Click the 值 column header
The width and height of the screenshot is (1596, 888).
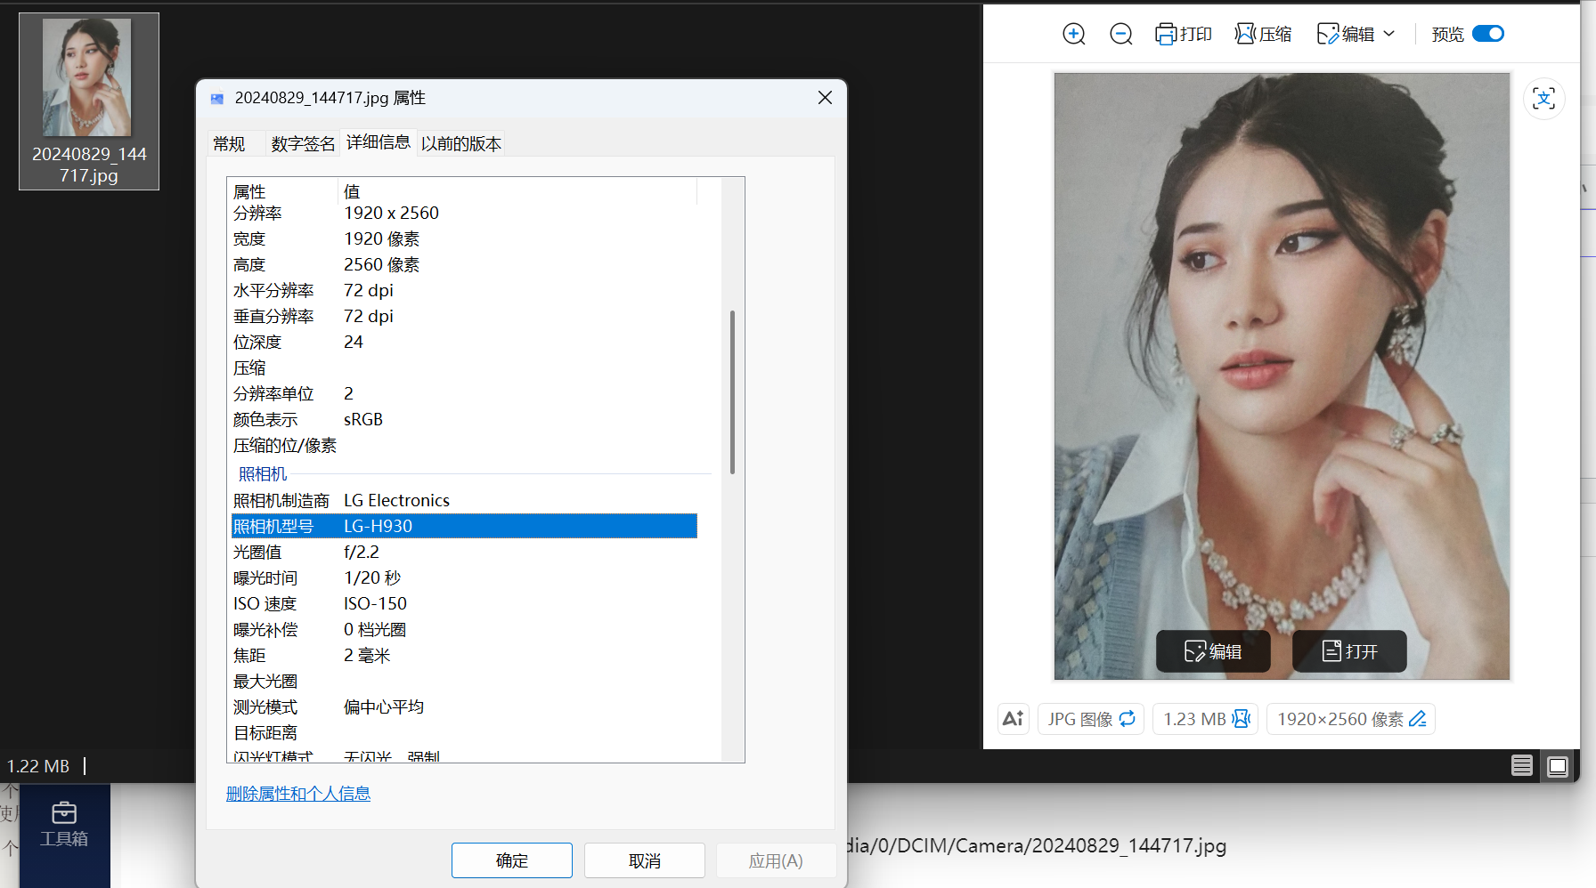(517, 191)
